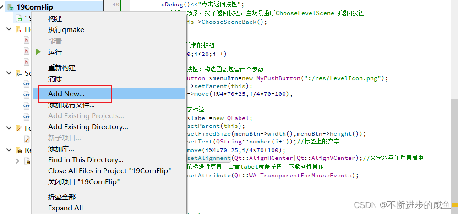Click line number 40 in the gutter
Screen dimensions: 458x214
pos(116,5)
